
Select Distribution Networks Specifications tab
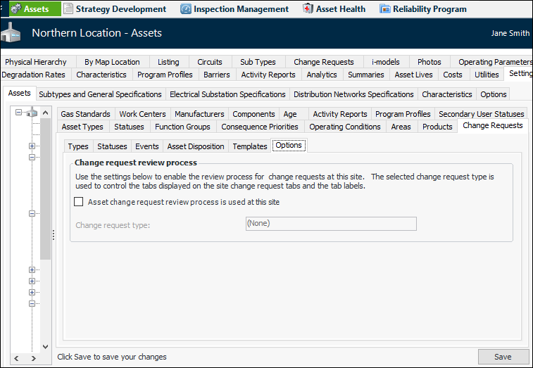(x=353, y=94)
